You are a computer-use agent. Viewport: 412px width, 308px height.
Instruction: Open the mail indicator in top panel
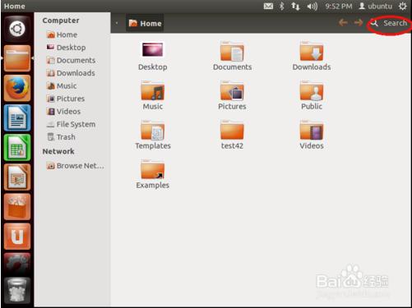point(268,6)
